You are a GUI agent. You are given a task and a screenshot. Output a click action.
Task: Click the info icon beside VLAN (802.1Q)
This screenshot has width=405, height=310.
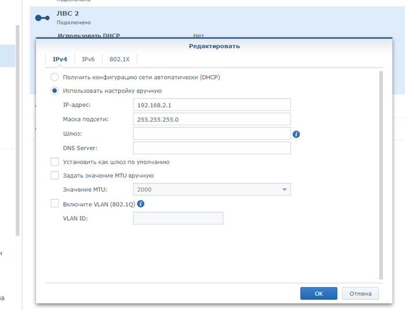(x=140, y=204)
